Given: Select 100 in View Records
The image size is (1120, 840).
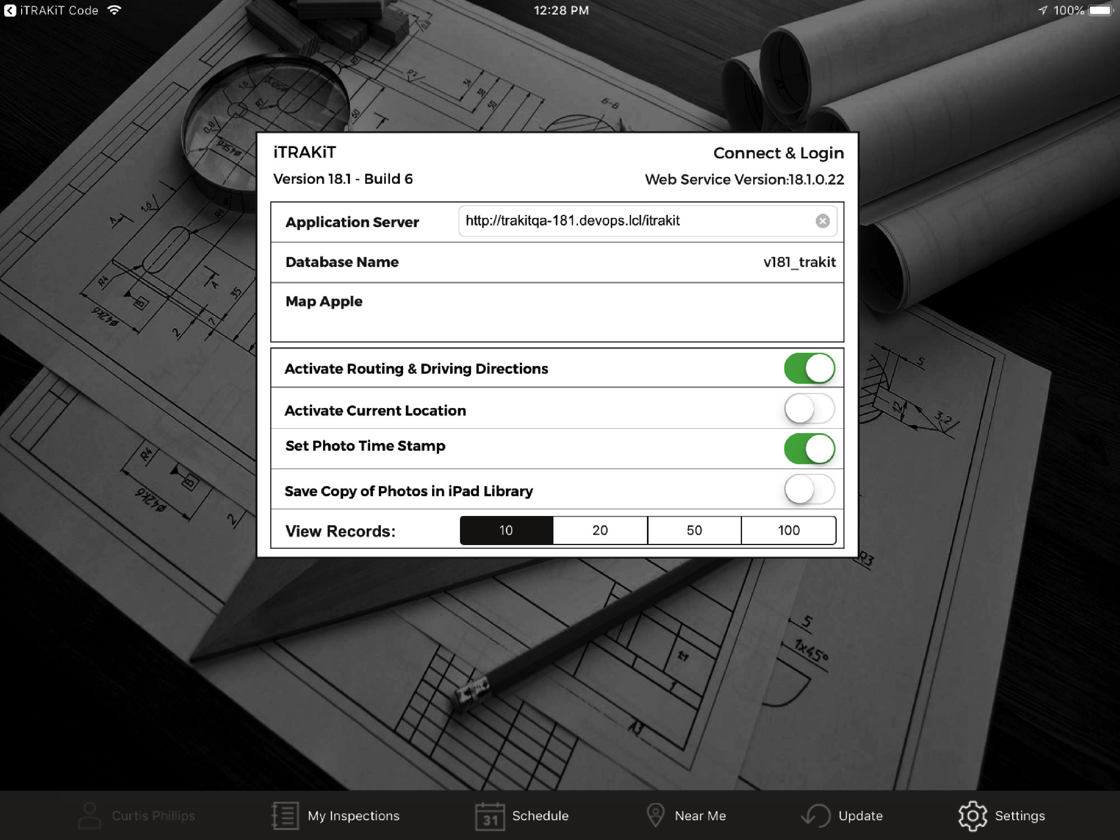Looking at the screenshot, I should pos(789,530).
